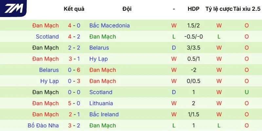Click the 0 - 6 match score

[74, 70]
